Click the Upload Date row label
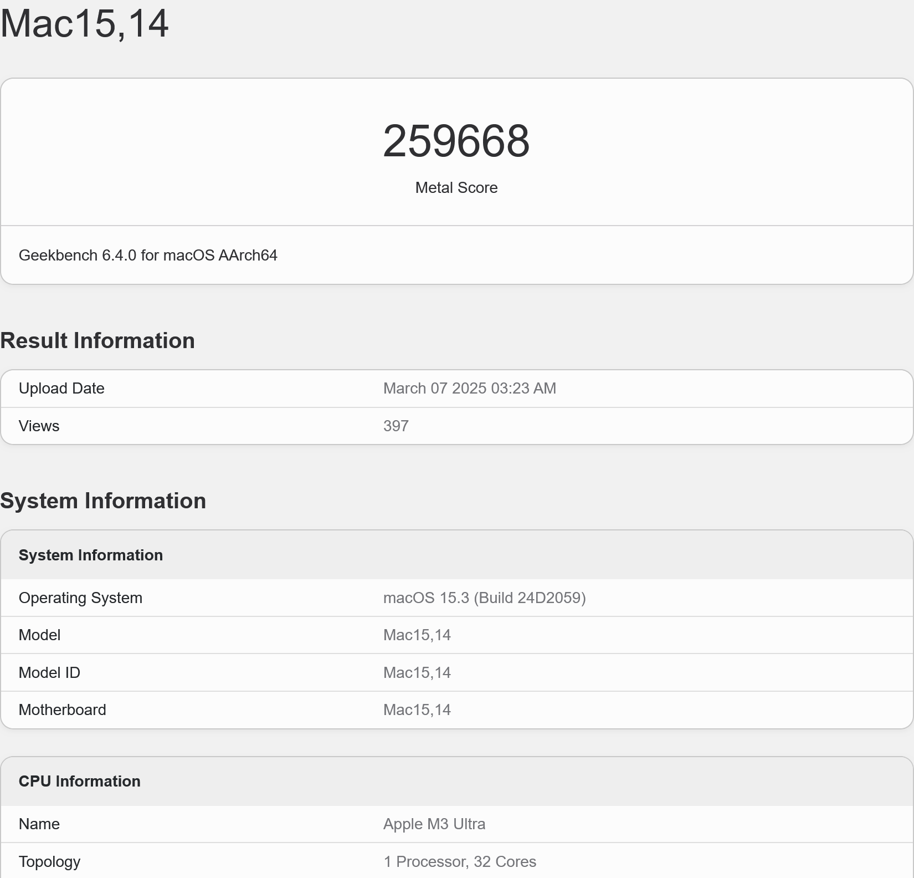Viewport: 914px width, 878px height. [61, 388]
